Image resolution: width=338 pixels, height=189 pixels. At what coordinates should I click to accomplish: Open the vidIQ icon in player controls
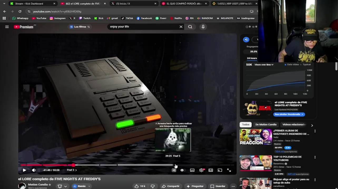click(x=174, y=170)
